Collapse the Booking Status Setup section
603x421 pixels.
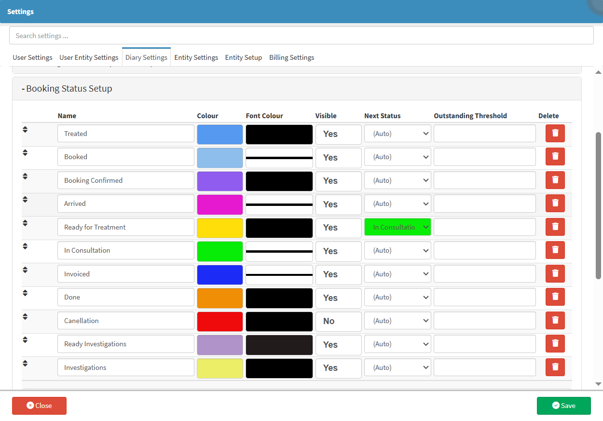(x=67, y=89)
